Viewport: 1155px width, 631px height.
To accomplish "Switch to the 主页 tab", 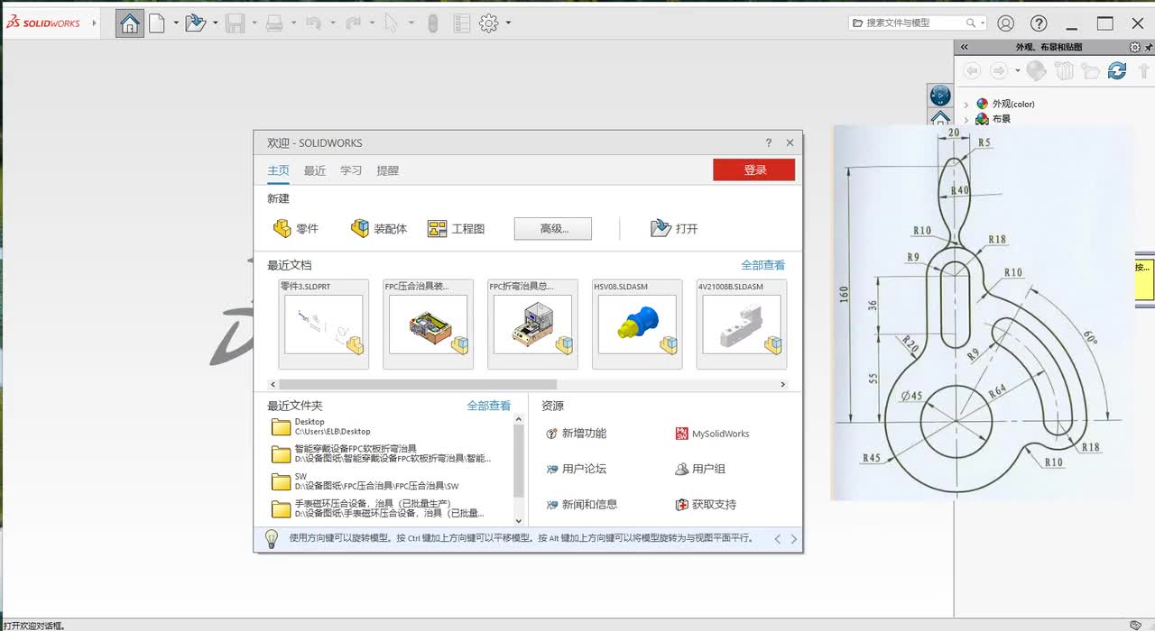I will 278,170.
